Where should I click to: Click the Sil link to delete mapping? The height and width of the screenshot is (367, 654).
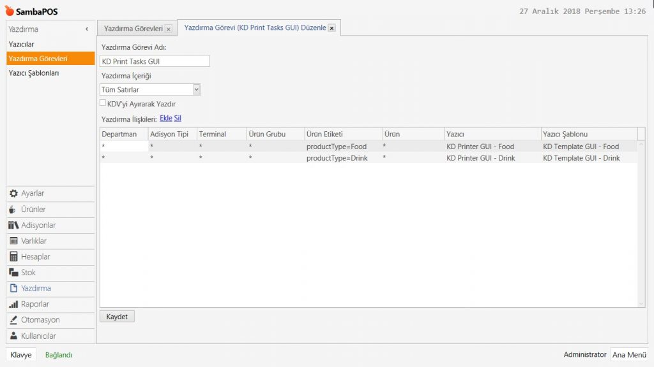point(178,119)
